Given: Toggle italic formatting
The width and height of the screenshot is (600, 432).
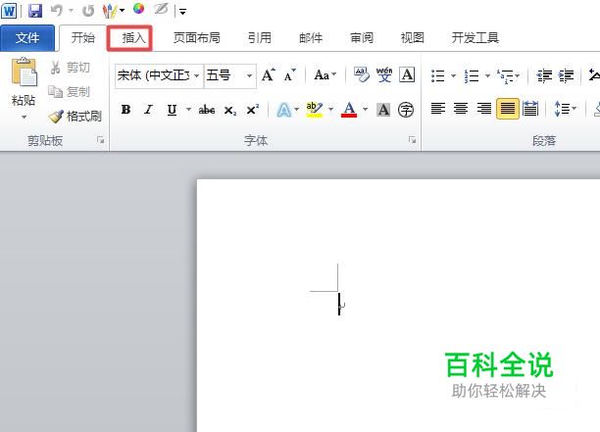Looking at the screenshot, I should [148, 110].
